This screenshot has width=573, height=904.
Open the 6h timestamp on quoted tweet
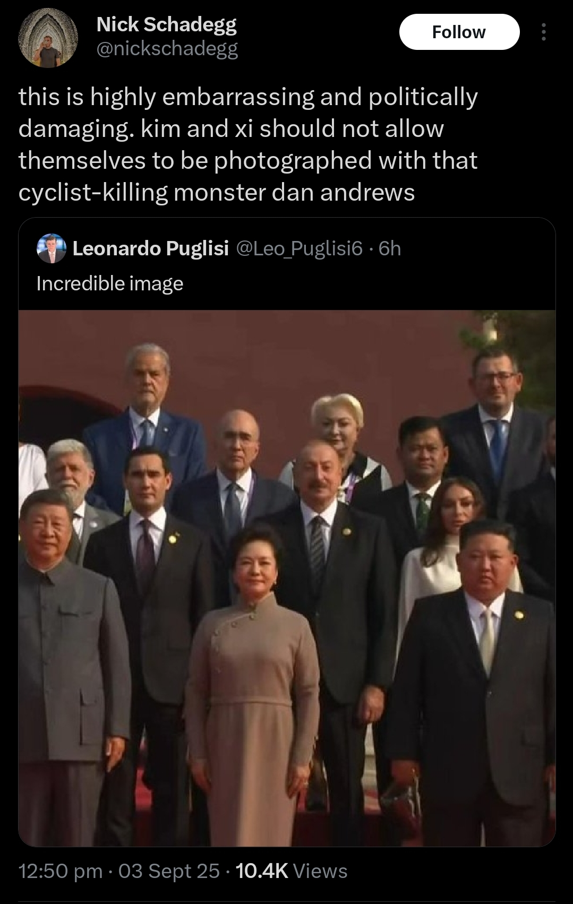coord(389,248)
